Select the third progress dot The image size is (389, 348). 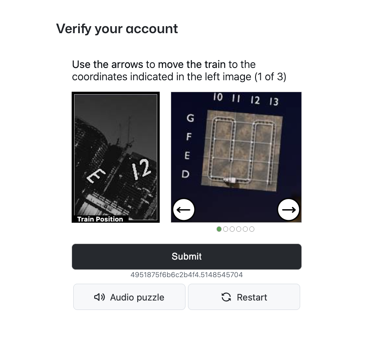(x=232, y=229)
